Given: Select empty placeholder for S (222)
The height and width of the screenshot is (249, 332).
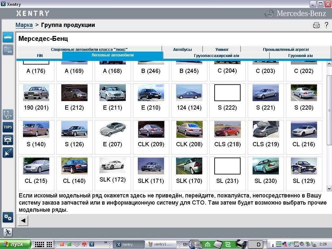Looking at the screenshot, I should coord(227,93).
